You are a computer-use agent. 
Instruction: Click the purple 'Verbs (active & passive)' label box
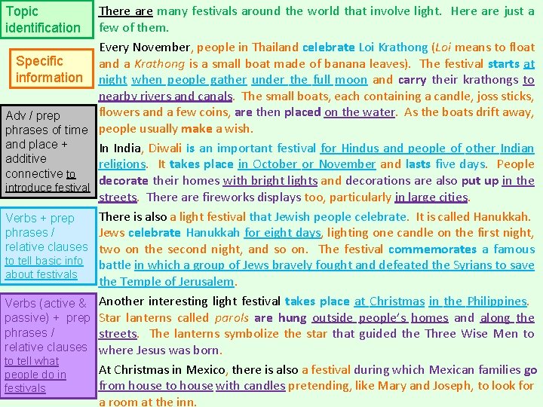pyautogui.click(x=48, y=345)
